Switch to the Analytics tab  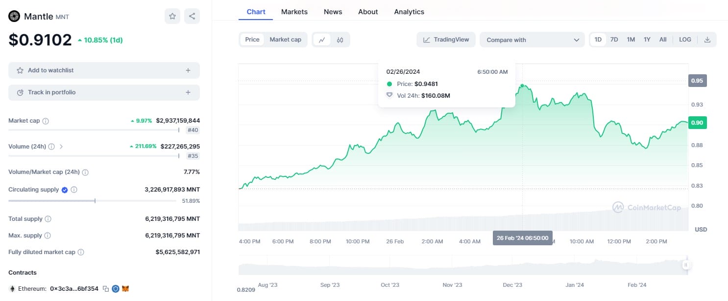click(409, 12)
